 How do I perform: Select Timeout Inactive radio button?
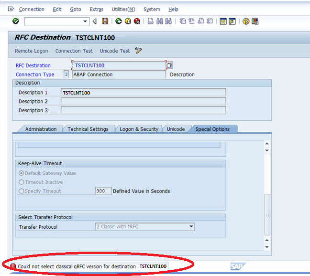22,182
